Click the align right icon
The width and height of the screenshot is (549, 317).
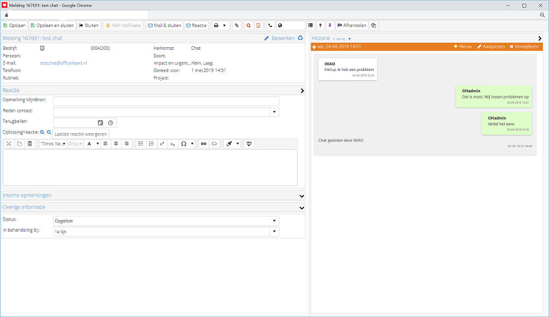[127, 144]
